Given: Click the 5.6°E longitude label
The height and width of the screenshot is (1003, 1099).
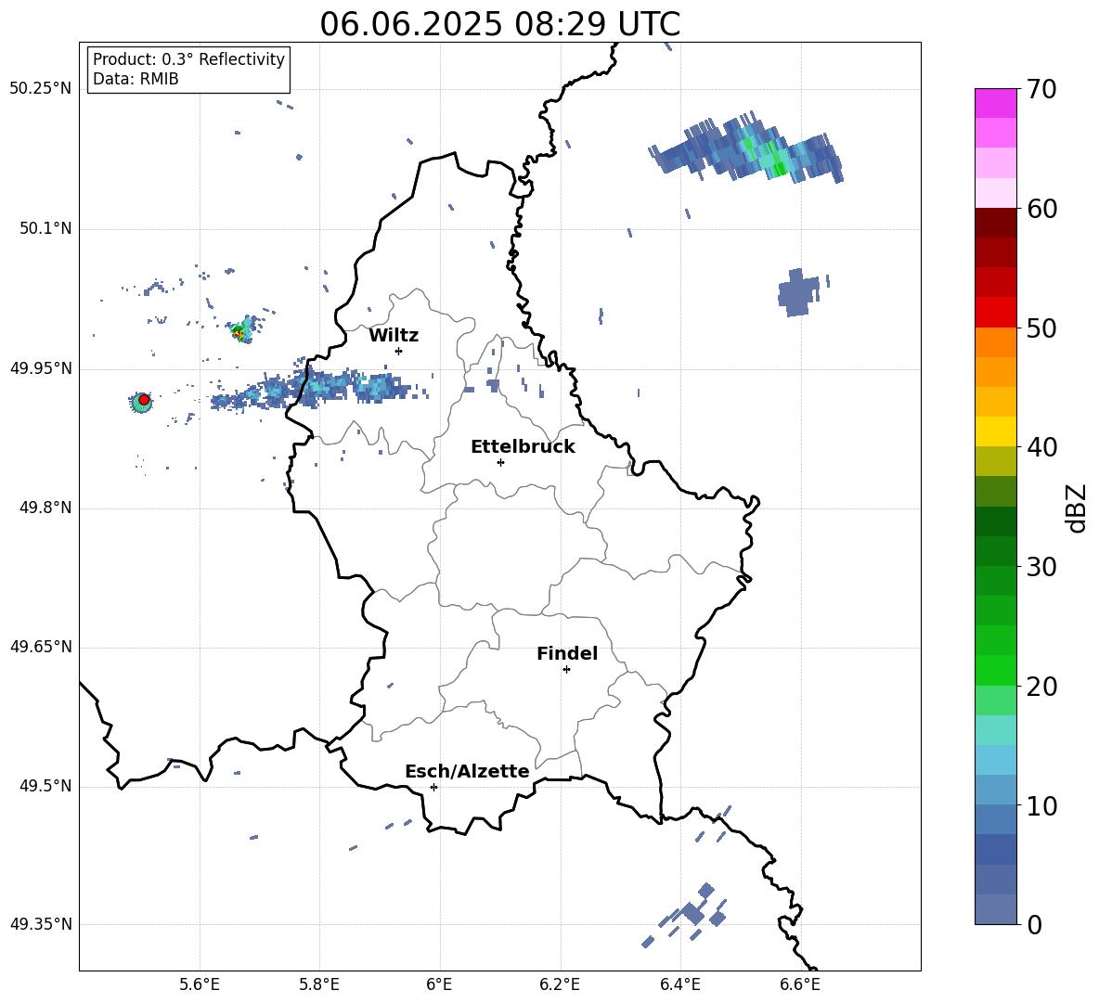Looking at the screenshot, I should (200, 984).
